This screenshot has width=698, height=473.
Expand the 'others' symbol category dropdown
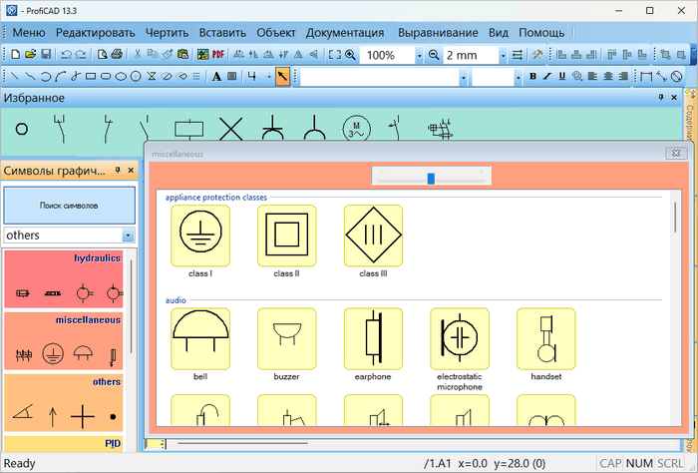tap(127, 236)
